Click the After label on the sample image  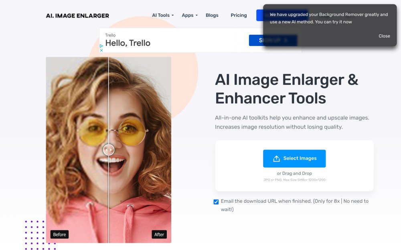coord(159,234)
